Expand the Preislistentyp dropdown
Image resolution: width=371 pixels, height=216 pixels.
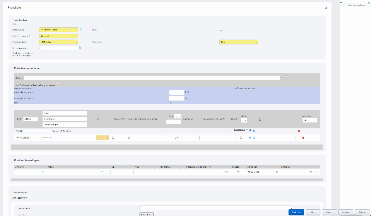click(x=59, y=42)
